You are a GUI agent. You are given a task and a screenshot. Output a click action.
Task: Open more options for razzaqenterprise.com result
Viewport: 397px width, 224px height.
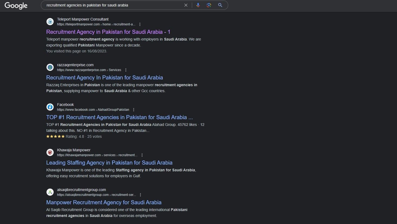[x=126, y=70]
